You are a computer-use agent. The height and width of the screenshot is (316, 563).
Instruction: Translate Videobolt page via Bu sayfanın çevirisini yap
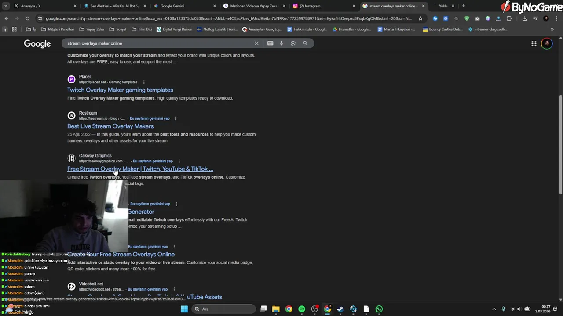click(147, 289)
